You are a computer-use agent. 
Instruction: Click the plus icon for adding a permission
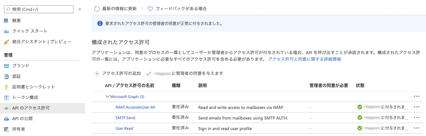97,74
